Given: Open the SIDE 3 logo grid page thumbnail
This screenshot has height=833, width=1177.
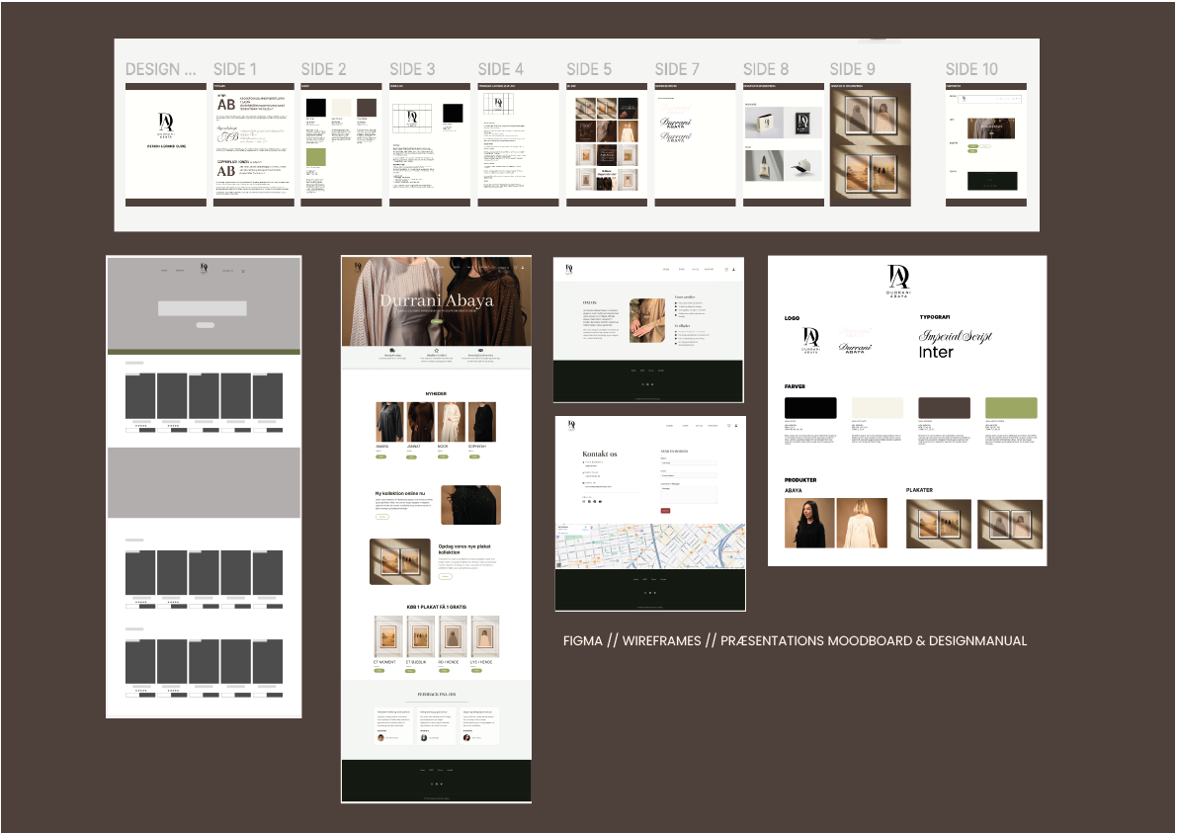Looking at the screenshot, I should [x=430, y=145].
